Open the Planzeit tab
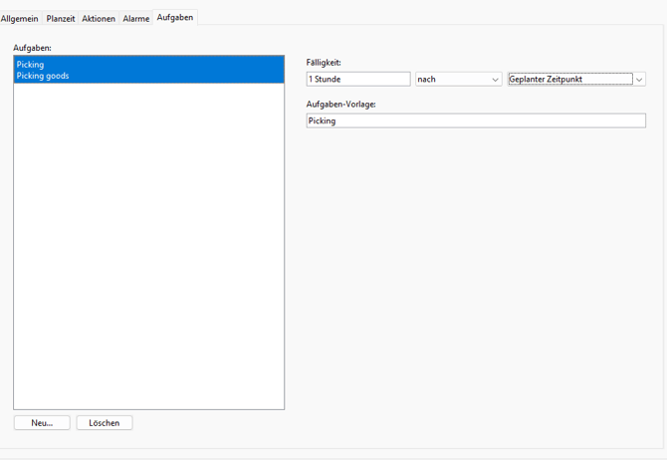Image resolution: width=667 pixels, height=462 pixels. click(61, 19)
